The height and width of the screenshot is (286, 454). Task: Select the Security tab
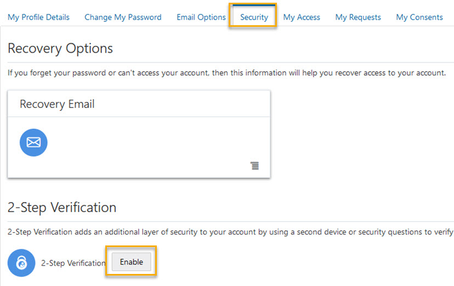click(x=254, y=17)
